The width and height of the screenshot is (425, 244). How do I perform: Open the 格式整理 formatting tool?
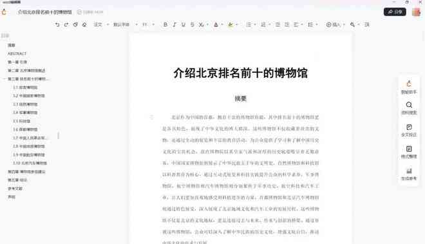pyautogui.click(x=409, y=152)
